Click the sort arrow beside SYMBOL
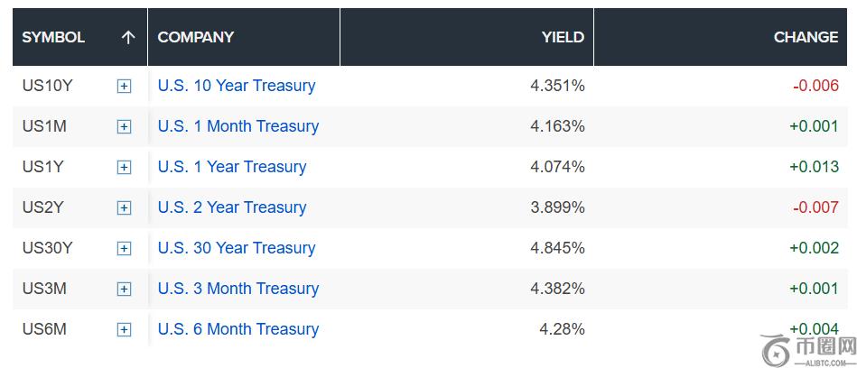857x368 pixels. pyautogui.click(x=128, y=37)
